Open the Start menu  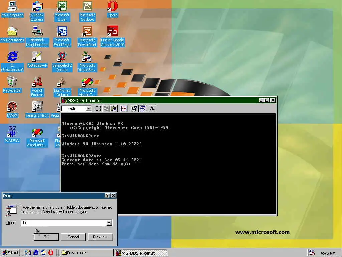pyautogui.click(x=10, y=253)
